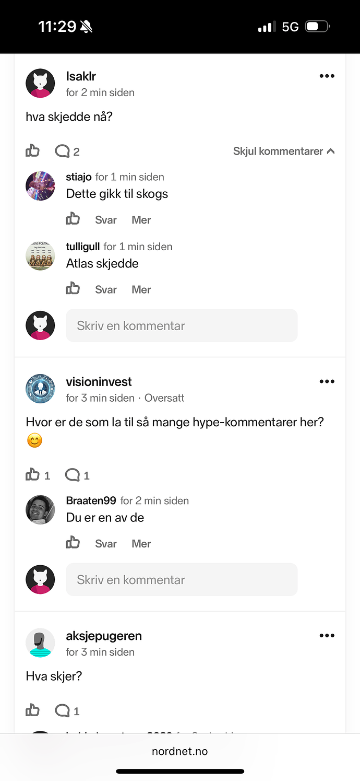This screenshot has width=360, height=781.
Task: Open comment bubble on aksjepugeren's post
Action: coord(63,710)
